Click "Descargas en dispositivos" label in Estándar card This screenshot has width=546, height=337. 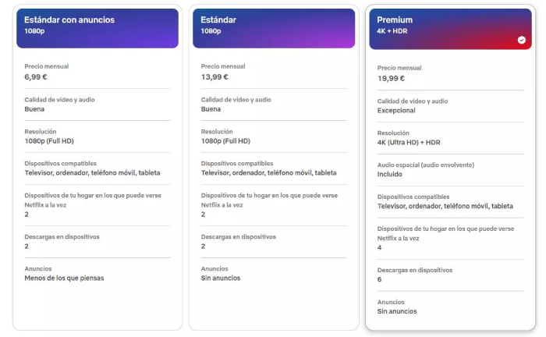tap(238, 236)
